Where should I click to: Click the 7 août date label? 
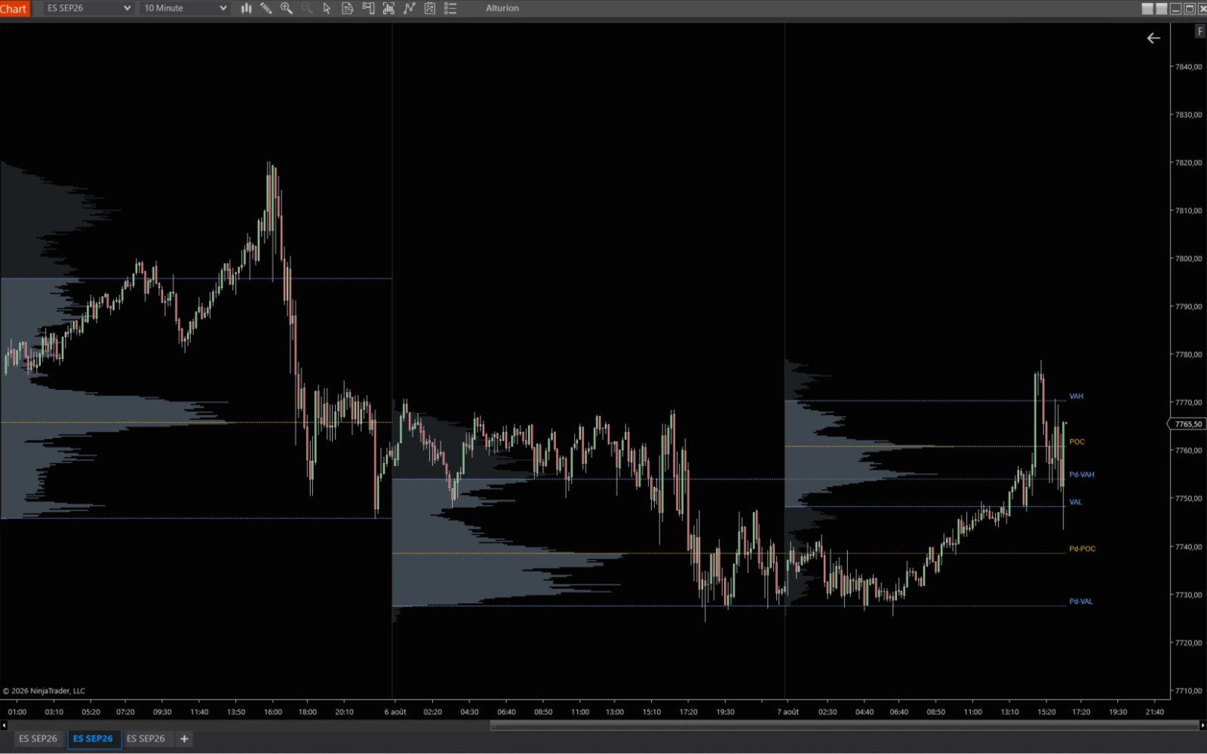pos(788,712)
